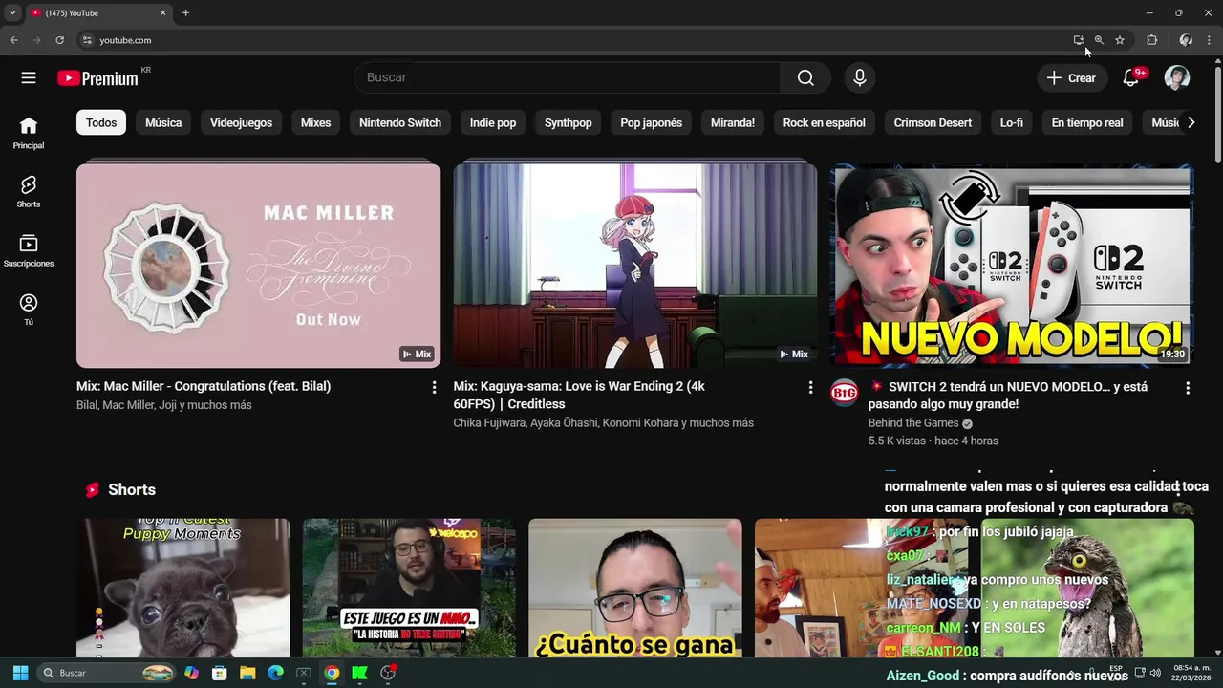This screenshot has width=1223, height=688.
Task: Open options for the Mac Miller mix
Action: click(x=434, y=387)
